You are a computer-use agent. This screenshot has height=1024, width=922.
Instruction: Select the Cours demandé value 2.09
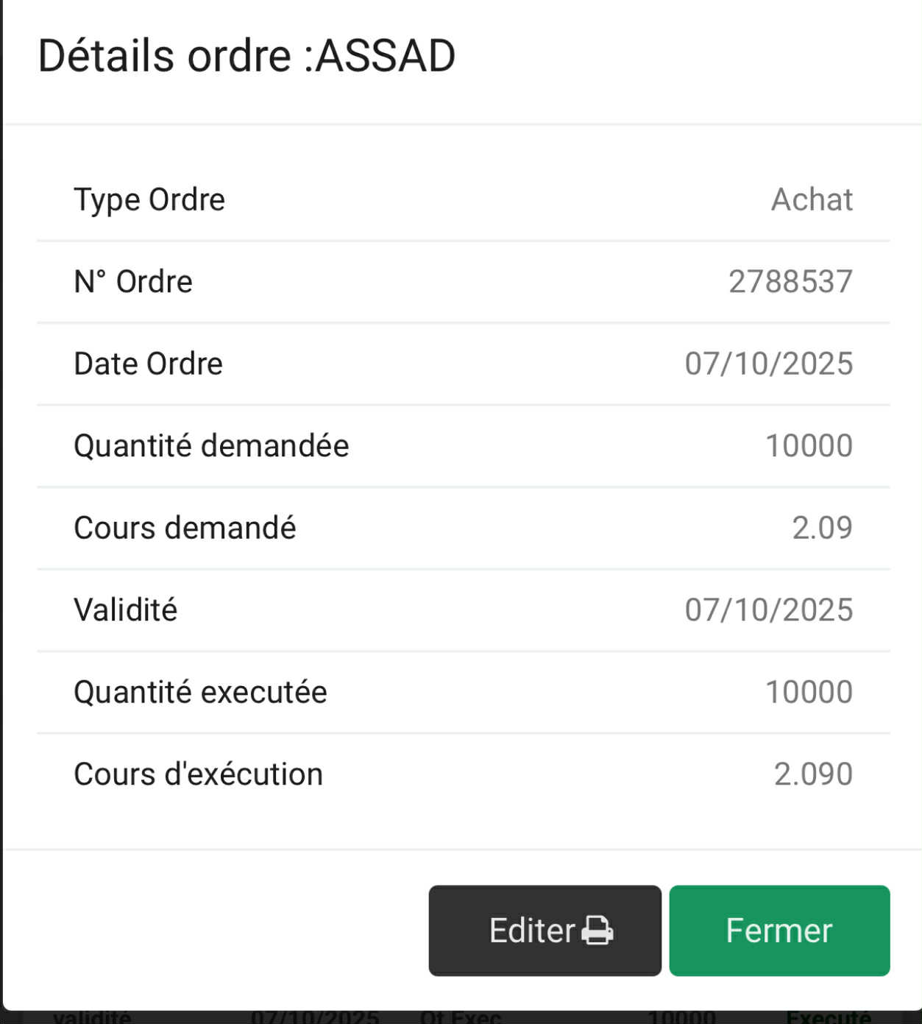822,528
